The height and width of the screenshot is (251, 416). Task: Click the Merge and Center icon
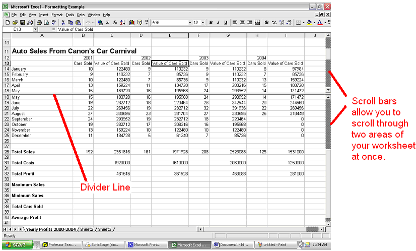point(258,23)
